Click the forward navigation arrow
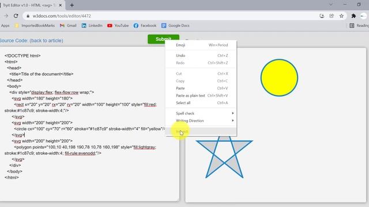Viewport: 369px width, 207px height. (x=6, y=16)
